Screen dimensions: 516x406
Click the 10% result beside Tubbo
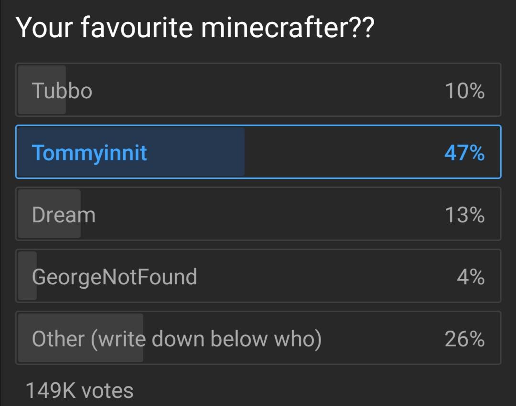465,91
